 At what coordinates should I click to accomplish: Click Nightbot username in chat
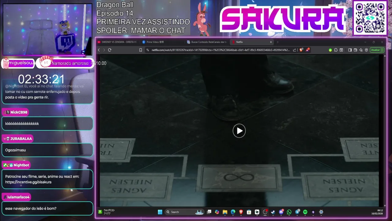click(21, 165)
